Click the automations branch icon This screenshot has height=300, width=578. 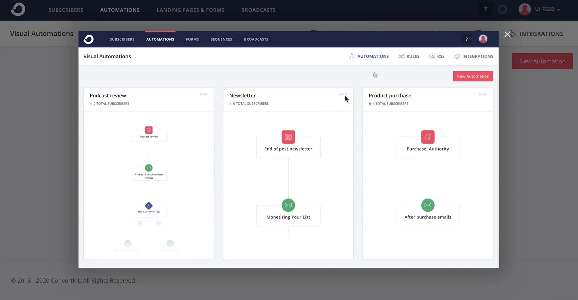pyautogui.click(x=352, y=56)
